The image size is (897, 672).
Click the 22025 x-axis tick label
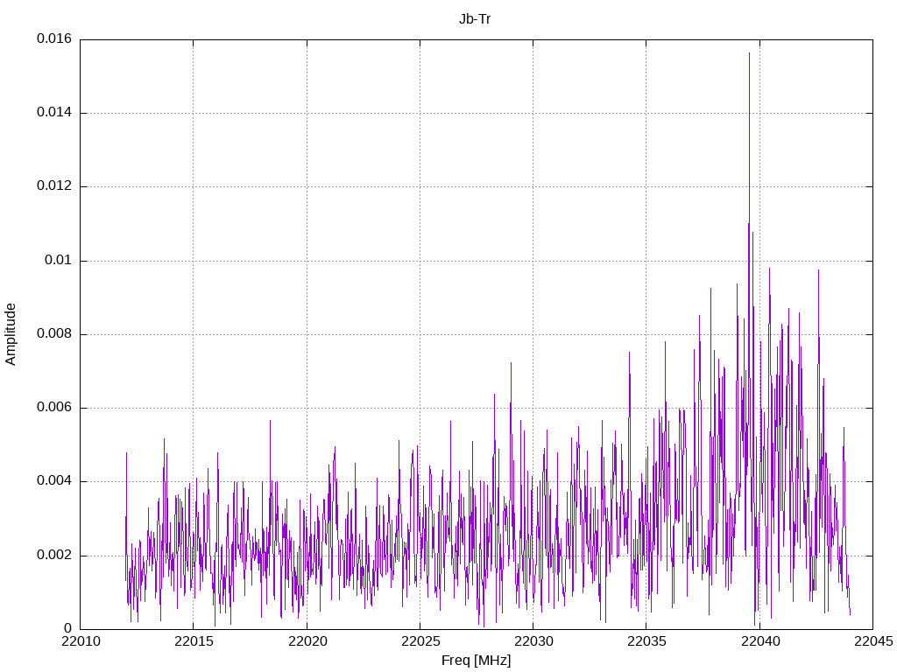click(x=421, y=641)
